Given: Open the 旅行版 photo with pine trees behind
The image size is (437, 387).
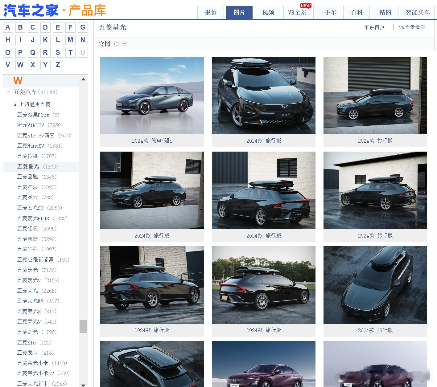Looking at the screenshot, I should coord(264,285).
